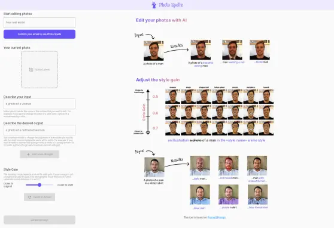Click the 'wearing a suit' result photo
Screen dimensions: 334x228
click(232, 50)
